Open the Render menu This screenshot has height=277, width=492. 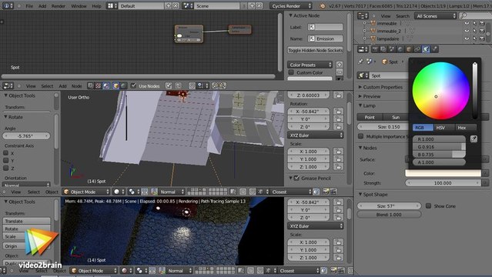pyautogui.click(x=59, y=6)
